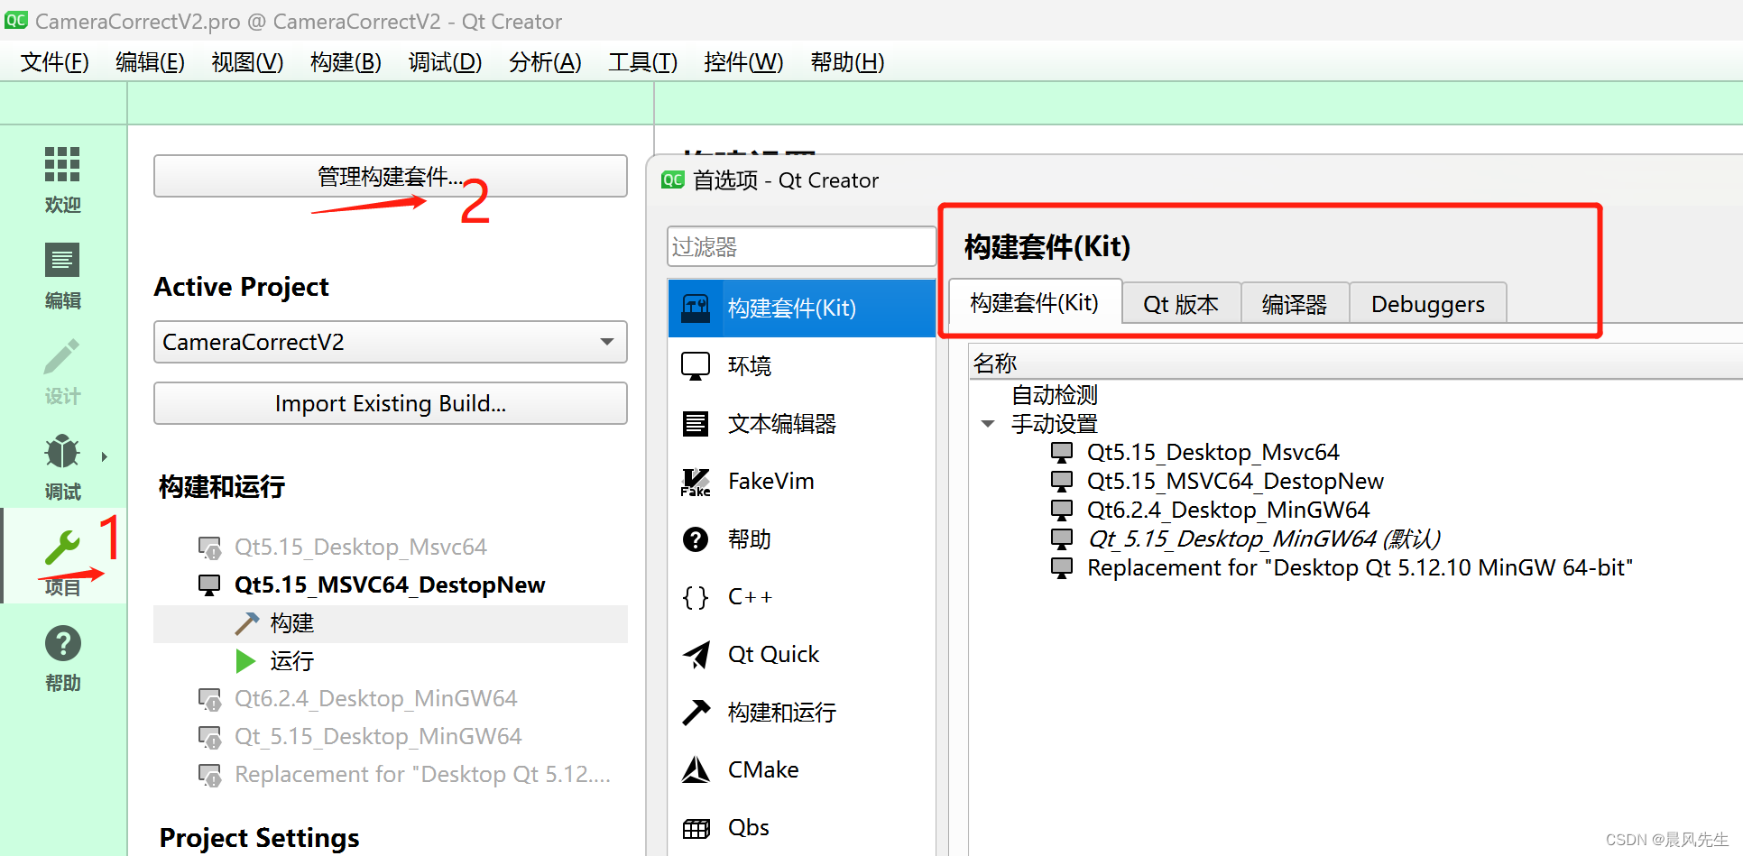1743x856 pixels.
Task: Switch to Edit (编辑) mode
Action: tap(62, 275)
